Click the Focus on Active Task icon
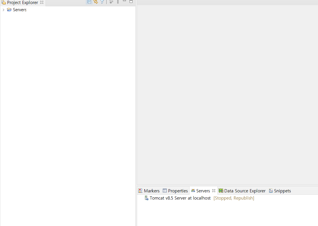 tap(111, 2)
